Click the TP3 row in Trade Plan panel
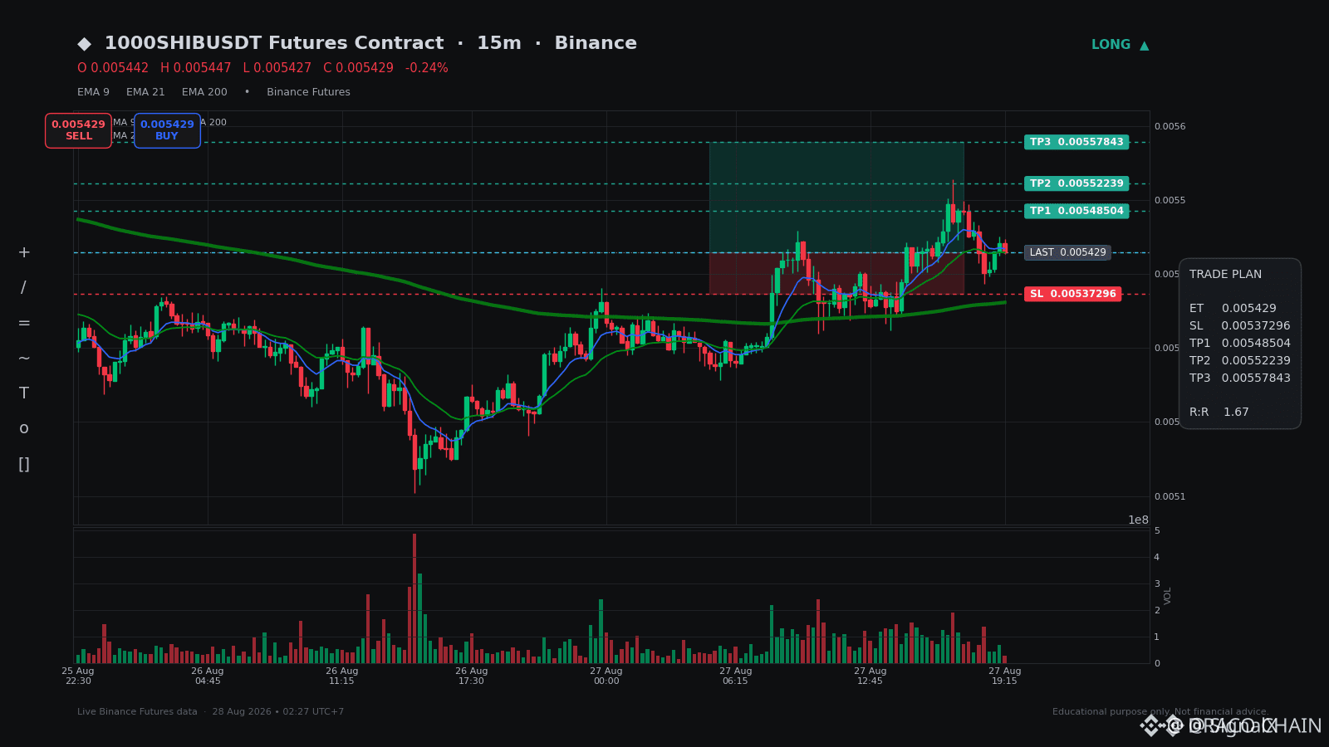 click(1240, 378)
